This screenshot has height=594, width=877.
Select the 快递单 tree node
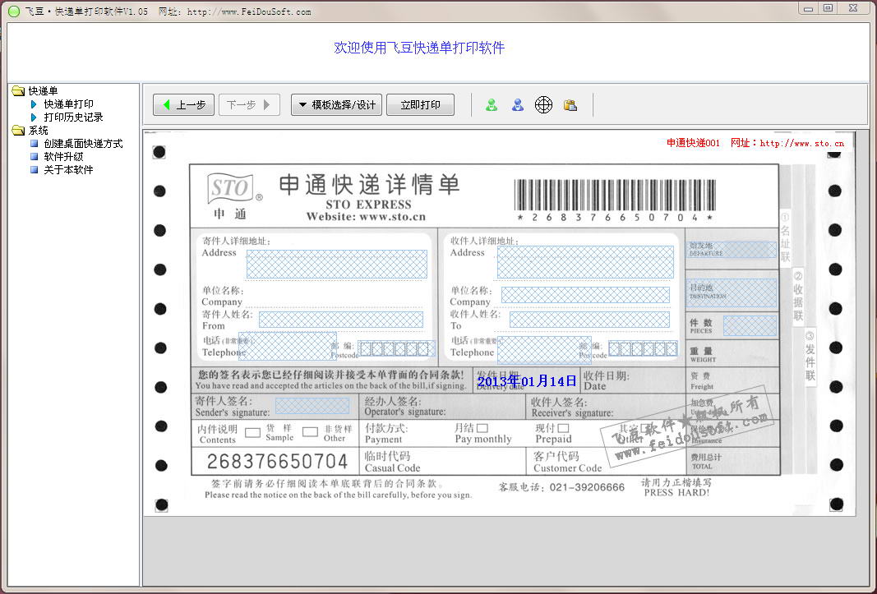pyautogui.click(x=43, y=90)
